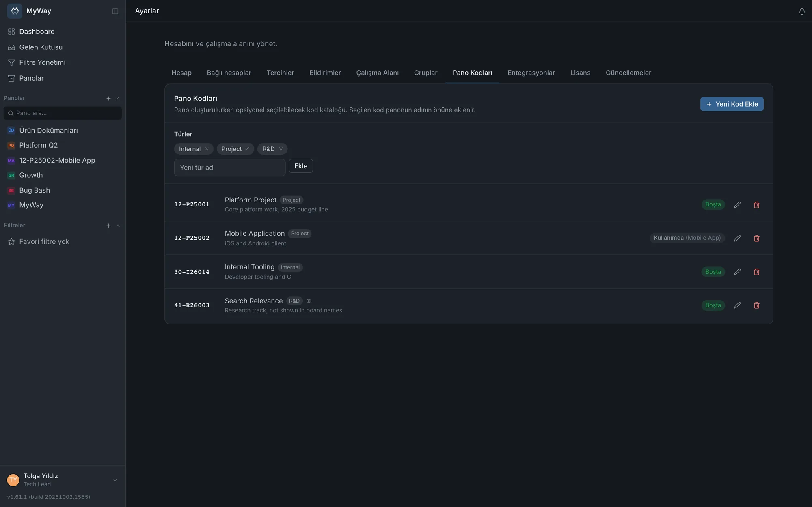The image size is (812, 507).
Task: Remove the Internal type tag
Action: 207,149
